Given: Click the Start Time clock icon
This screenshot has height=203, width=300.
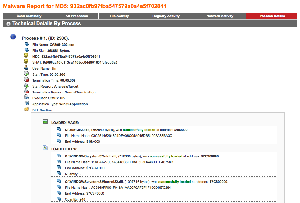Looking at the screenshot, I should click(x=26, y=74).
